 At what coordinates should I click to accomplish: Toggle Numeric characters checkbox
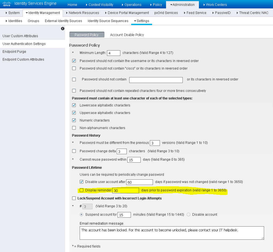74,120
